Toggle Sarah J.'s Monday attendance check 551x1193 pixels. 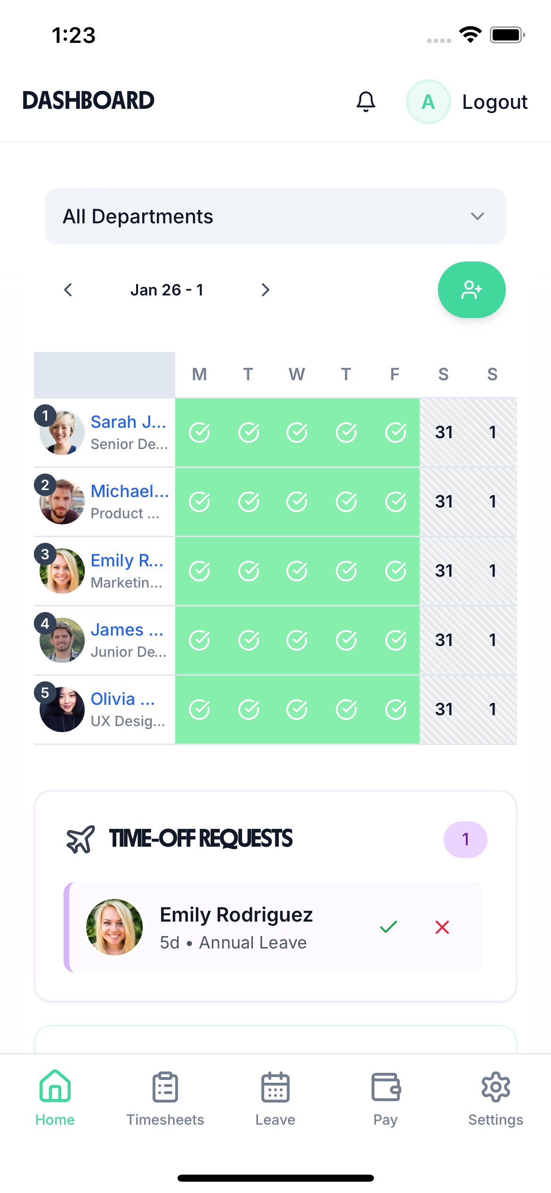point(199,433)
